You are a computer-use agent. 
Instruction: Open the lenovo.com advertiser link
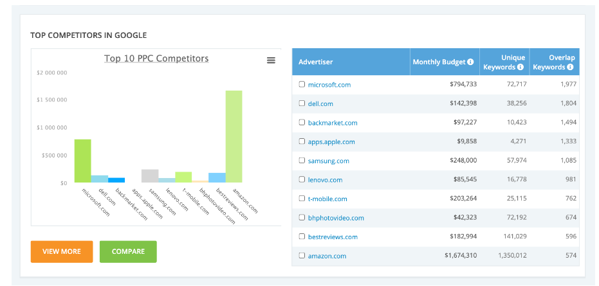click(x=325, y=180)
